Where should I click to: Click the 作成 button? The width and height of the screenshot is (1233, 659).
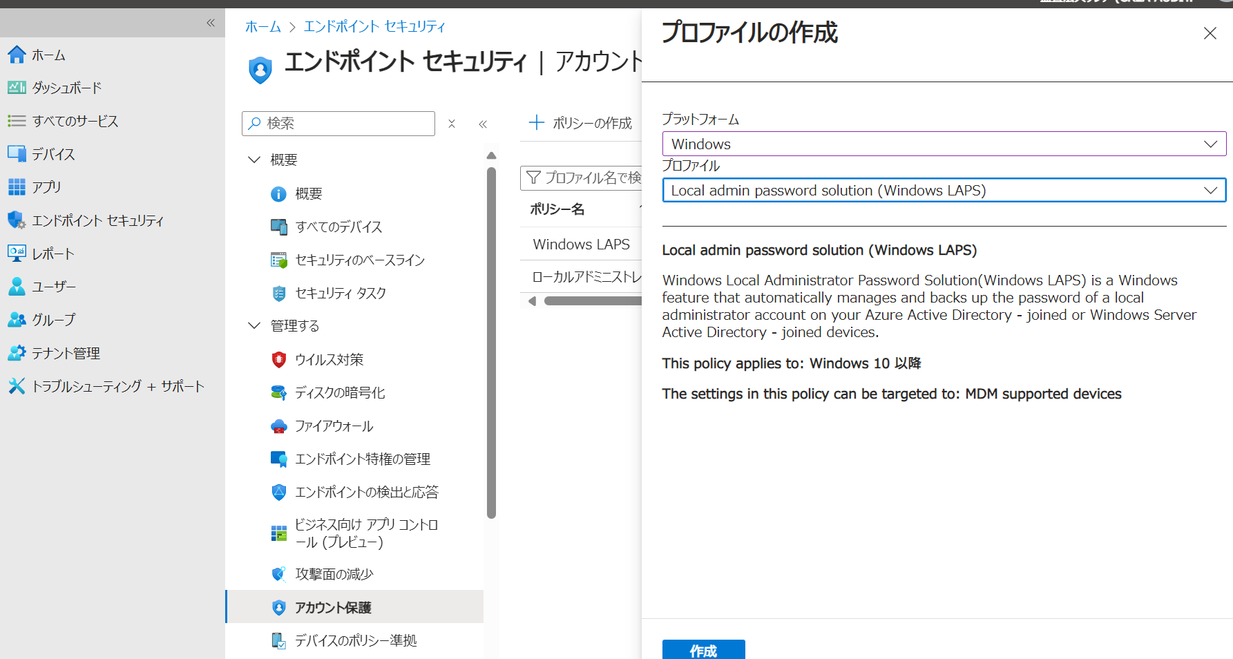[703, 650]
